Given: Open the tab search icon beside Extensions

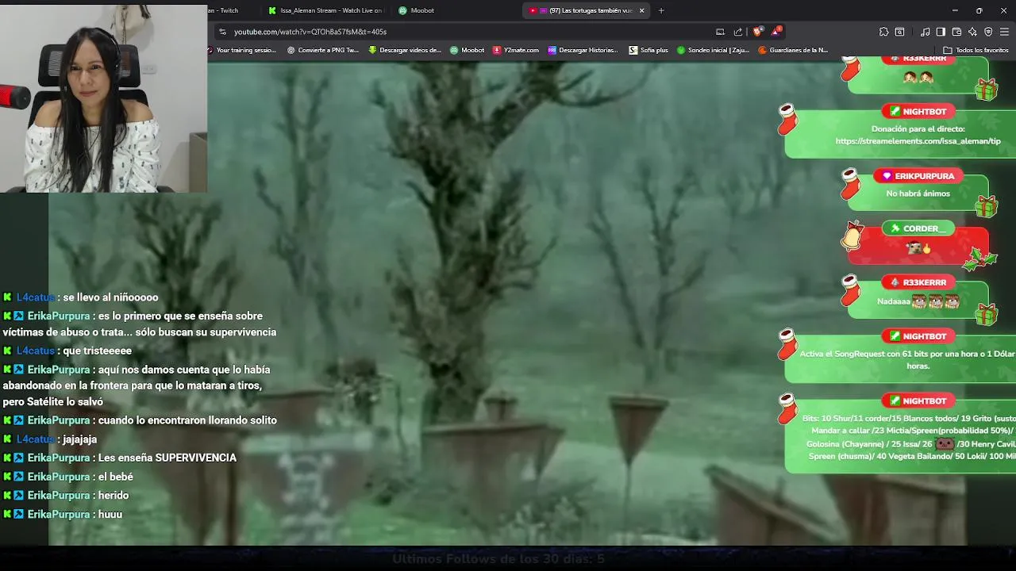Looking at the screenshot, I should 899,32.
